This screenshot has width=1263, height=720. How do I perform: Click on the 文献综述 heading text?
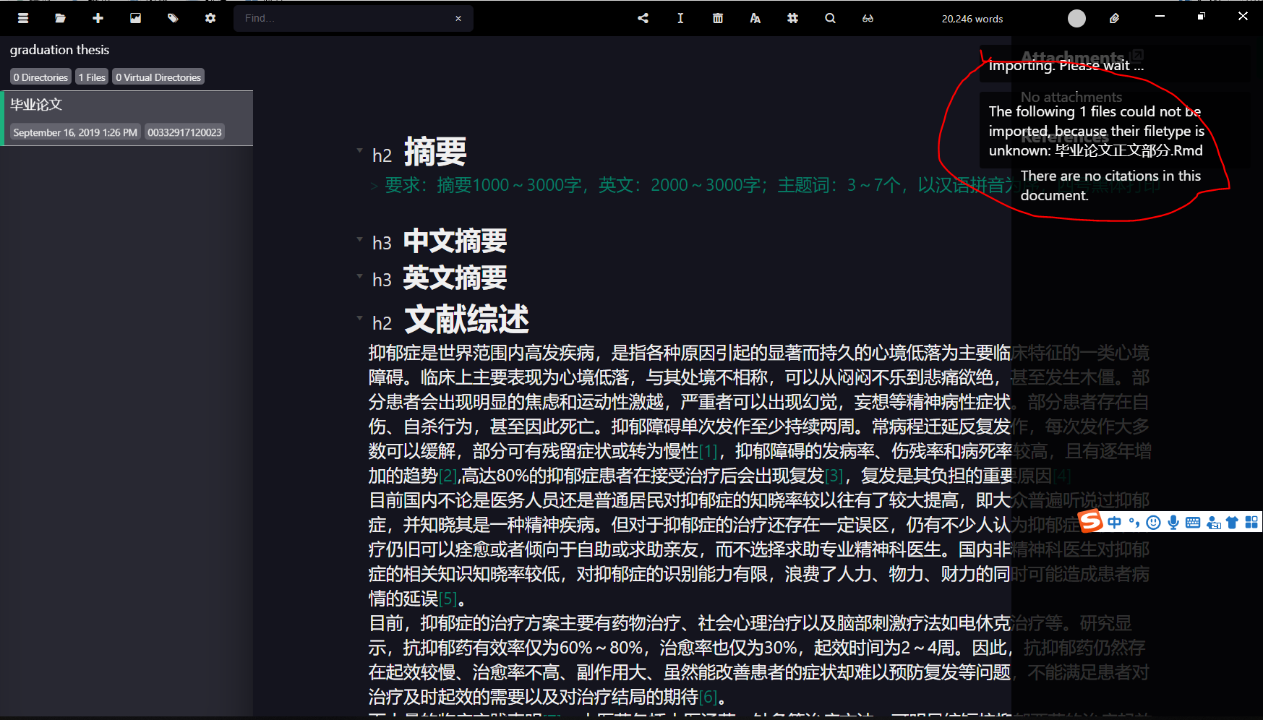[x=467, y=320]
